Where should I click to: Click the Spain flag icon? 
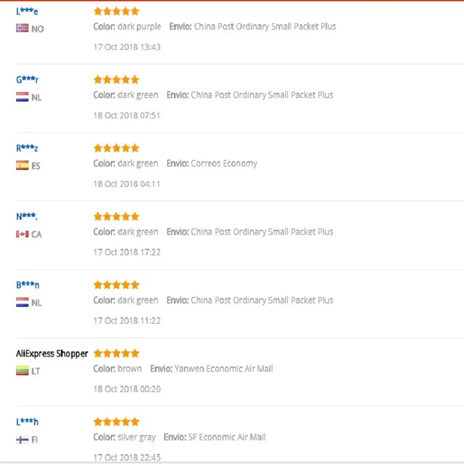click(x=22, y=165)
